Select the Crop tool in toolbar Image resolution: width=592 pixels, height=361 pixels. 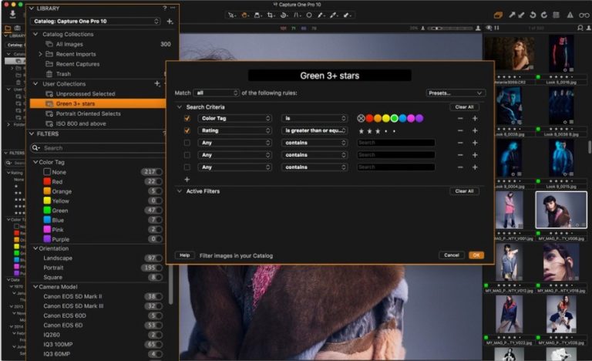(x=271, y=15)
